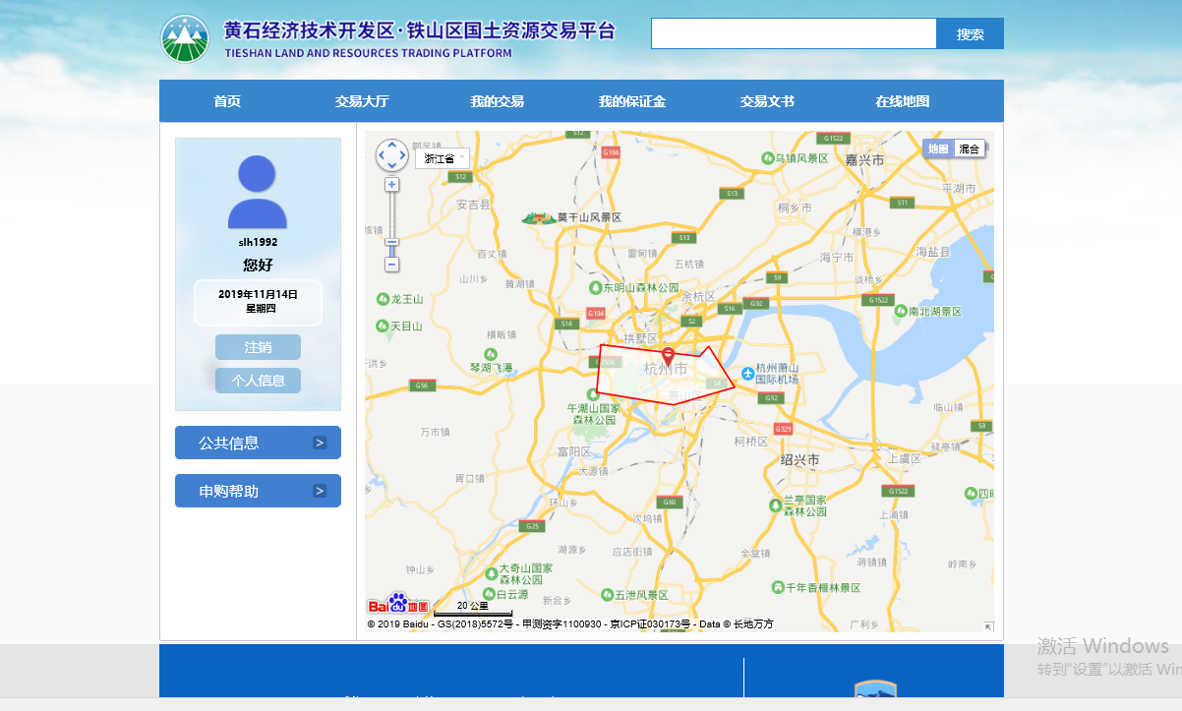1182x711 pixels.
Task: Switch map to 混合 hybrid view
Action: coord(969,148)
